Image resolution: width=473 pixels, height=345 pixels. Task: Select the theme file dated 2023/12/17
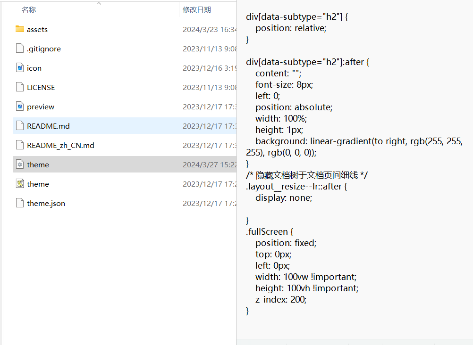tap(38, 184)
